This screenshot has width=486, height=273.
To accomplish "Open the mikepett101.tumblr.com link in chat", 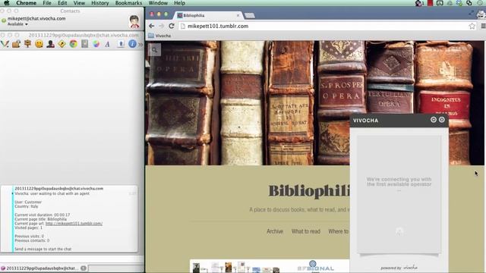I will [x=74, y=223].
